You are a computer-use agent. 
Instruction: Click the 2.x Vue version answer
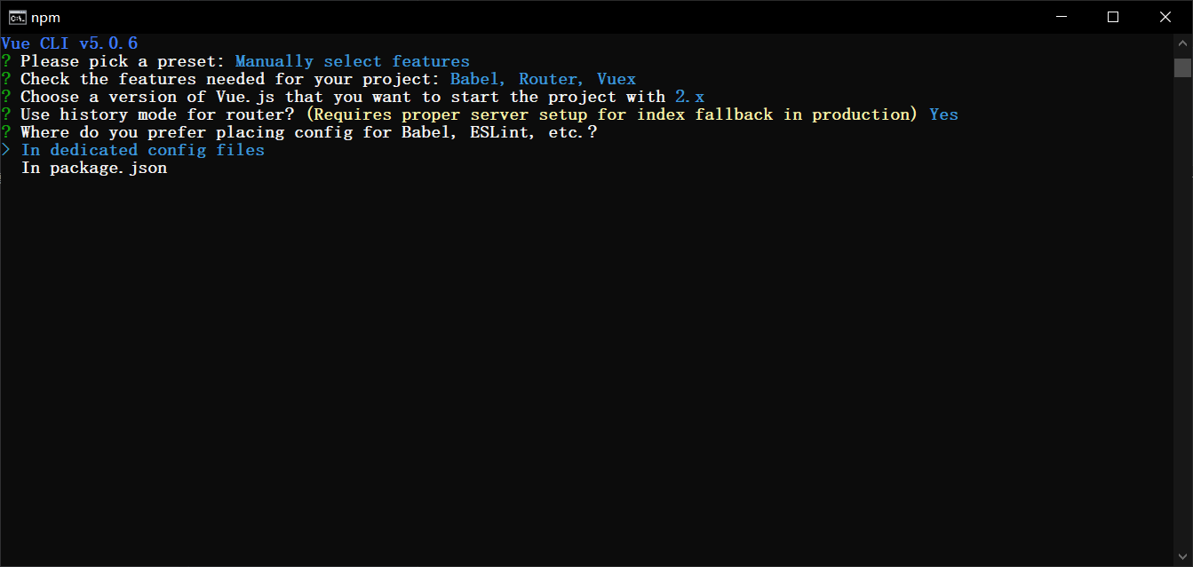[689, 96]
